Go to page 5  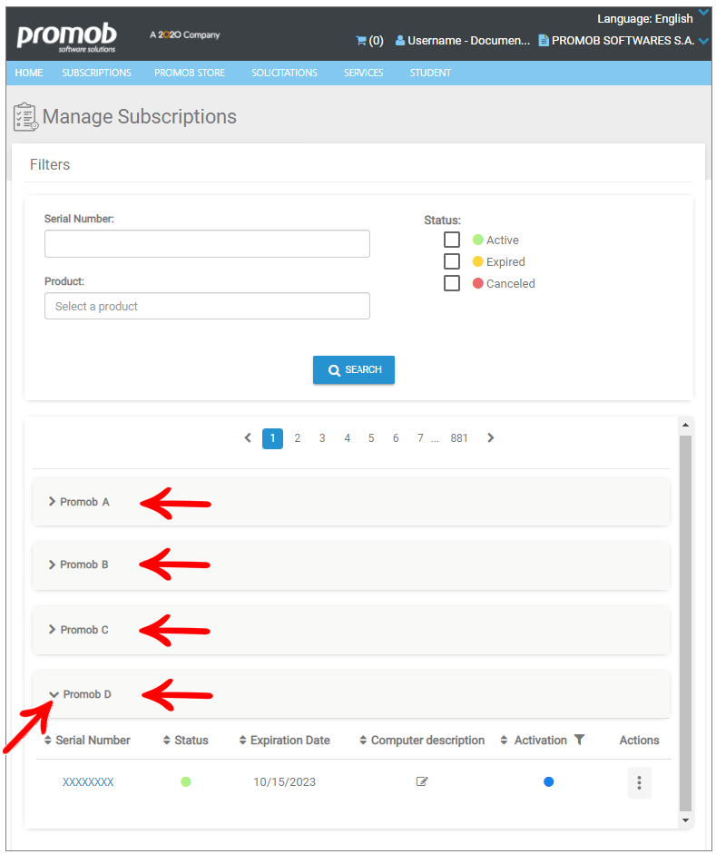tap(371, 438)
